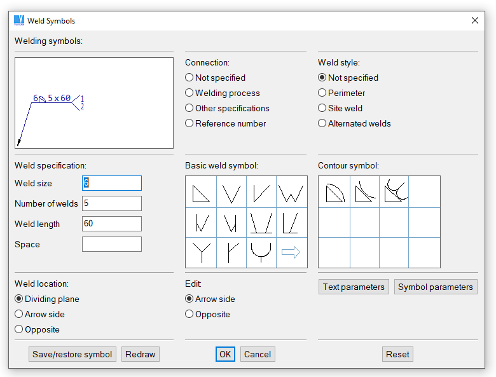
Task: Click the Save/restore symbol button
Action: (x=72, y=354)
